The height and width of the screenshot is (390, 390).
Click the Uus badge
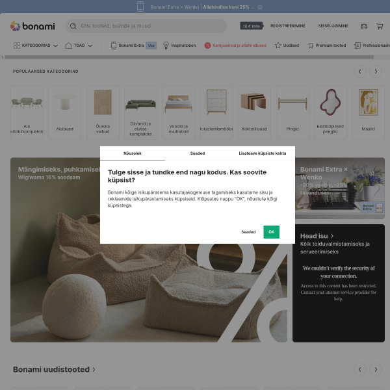151,45
